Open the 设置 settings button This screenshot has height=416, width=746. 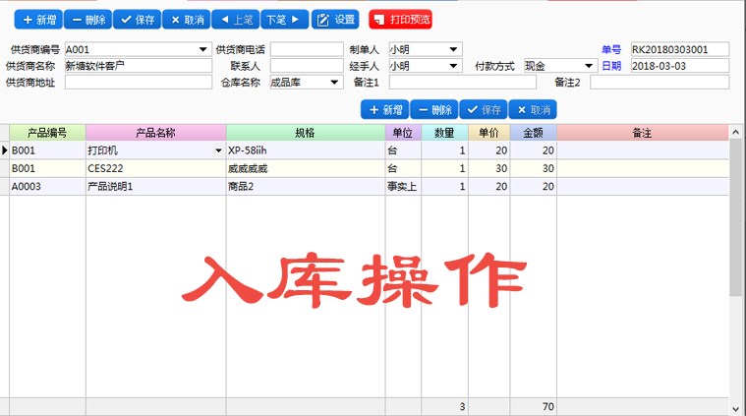pos(335,20)
